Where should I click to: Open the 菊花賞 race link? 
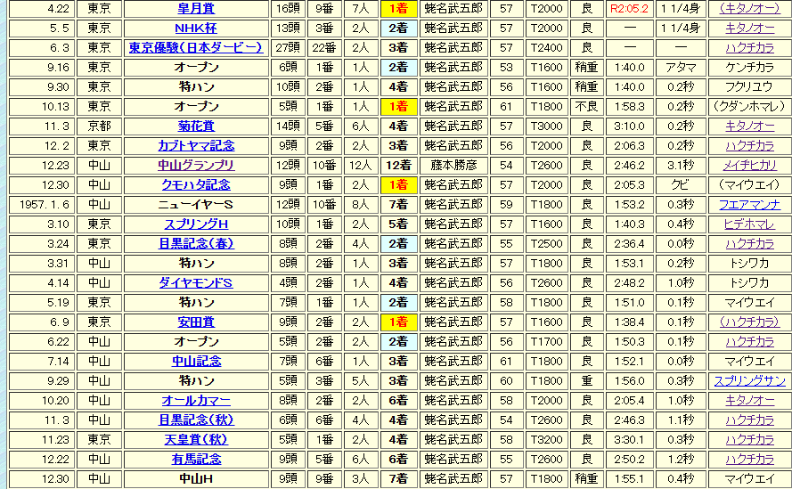[x=196, y=126]
